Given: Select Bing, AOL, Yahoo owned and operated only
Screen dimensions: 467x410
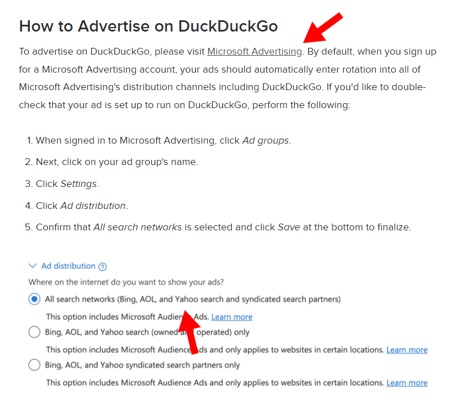Looking at the screenshot, I should click(34, 332).
